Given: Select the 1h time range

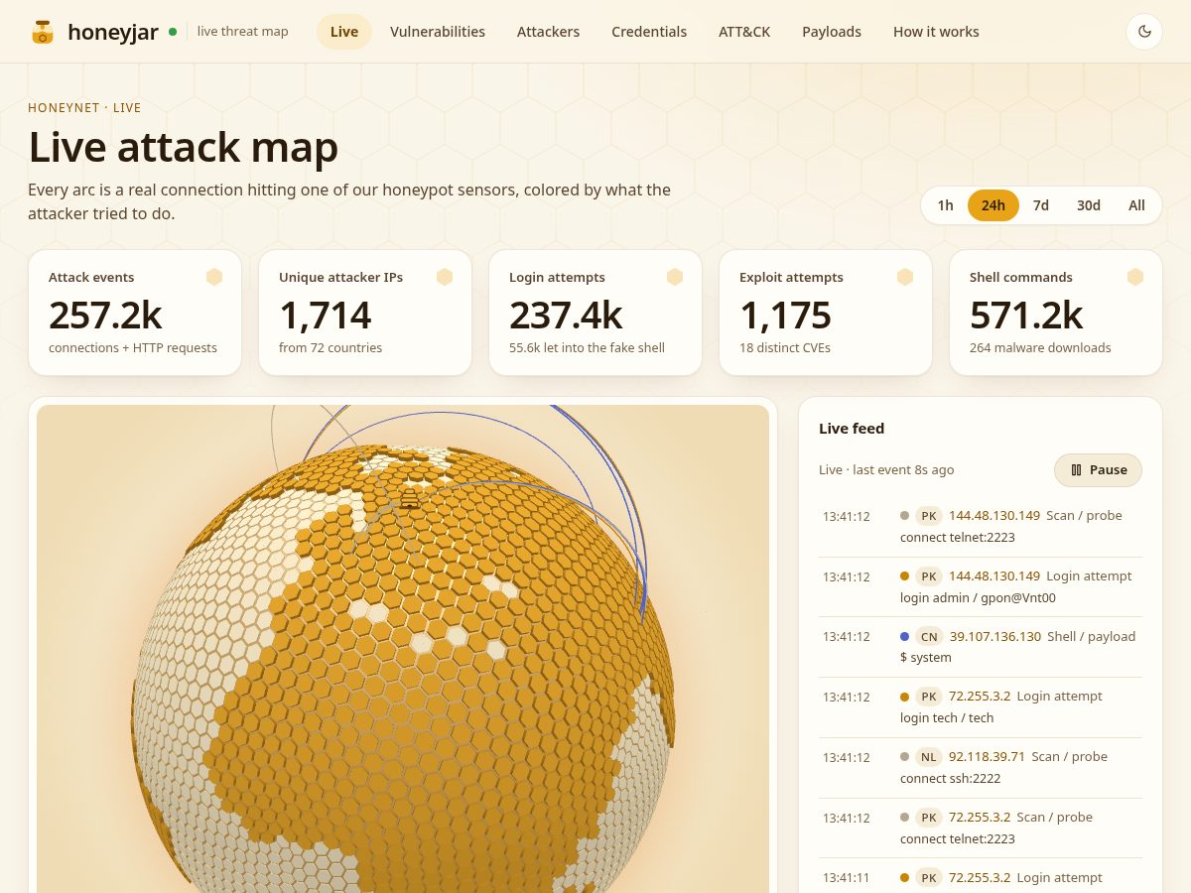Looking at the screenshot, I should point(945,205).
